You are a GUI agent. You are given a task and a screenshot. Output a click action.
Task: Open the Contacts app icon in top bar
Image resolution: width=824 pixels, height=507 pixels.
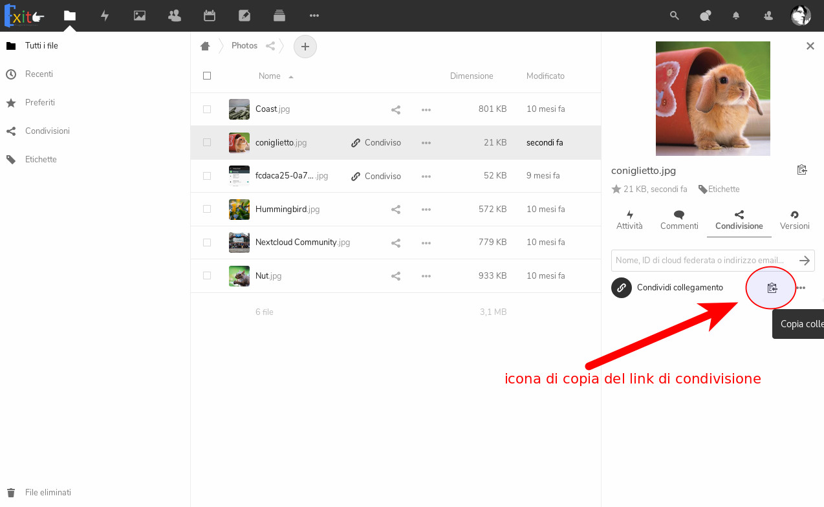pyautogui.click(x=175, y=16)
